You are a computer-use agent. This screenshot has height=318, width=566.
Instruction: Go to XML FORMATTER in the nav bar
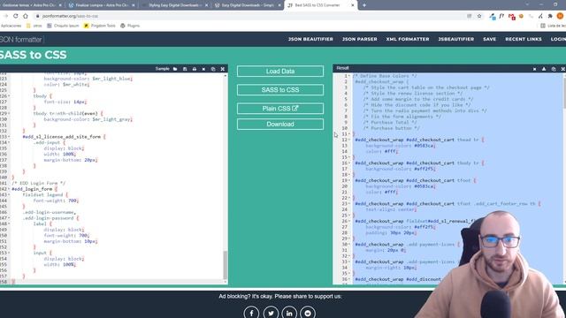tap(408, 39)
